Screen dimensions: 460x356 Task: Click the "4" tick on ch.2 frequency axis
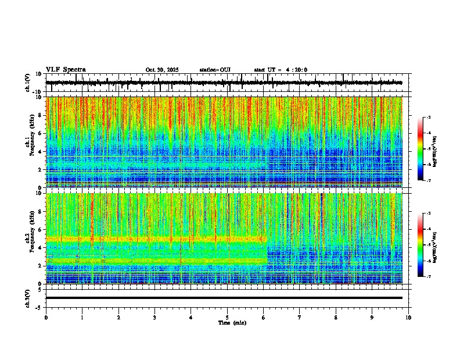[x=41, y=248]
